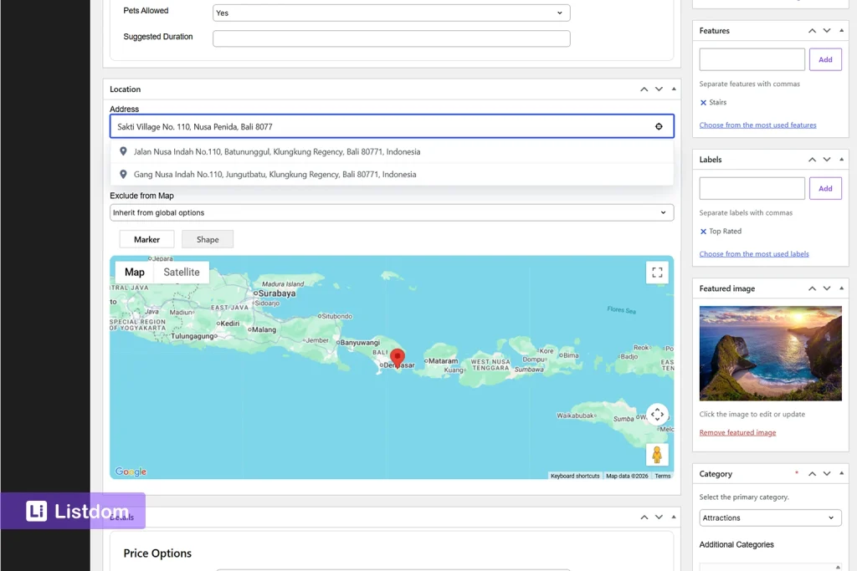
Task: Move Location panel up
Action: coord(644,89)
